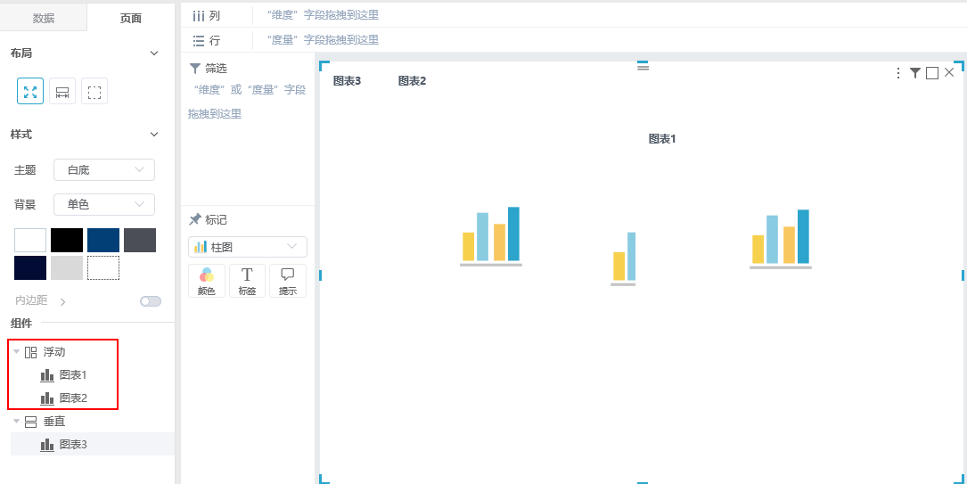The image size is (967, 484).
Task: Click the 行 rows shelf icon
Action: 199,41
